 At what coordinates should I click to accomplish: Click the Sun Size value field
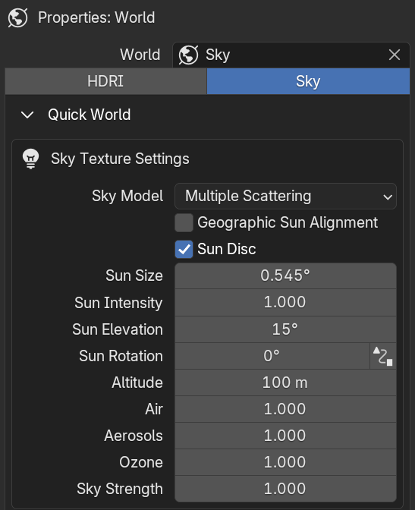pos(285,275)
